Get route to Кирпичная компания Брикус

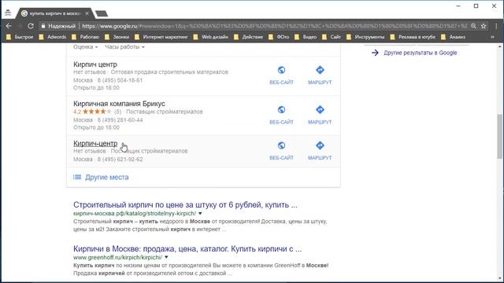(x=320, y=116)
